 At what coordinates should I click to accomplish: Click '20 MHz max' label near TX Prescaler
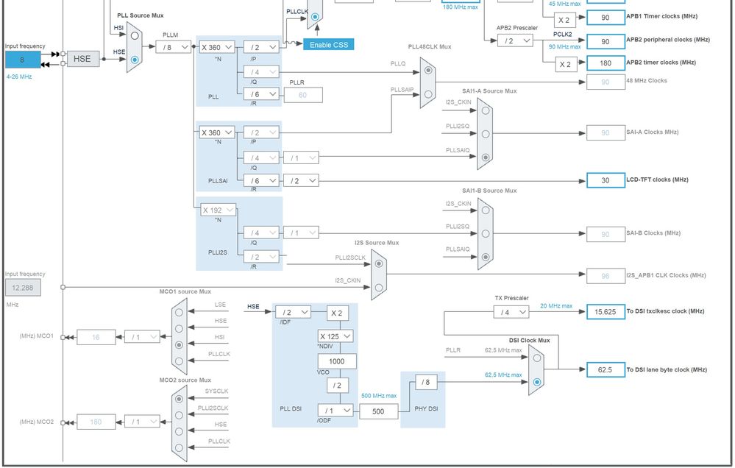[x=556, y=306]
